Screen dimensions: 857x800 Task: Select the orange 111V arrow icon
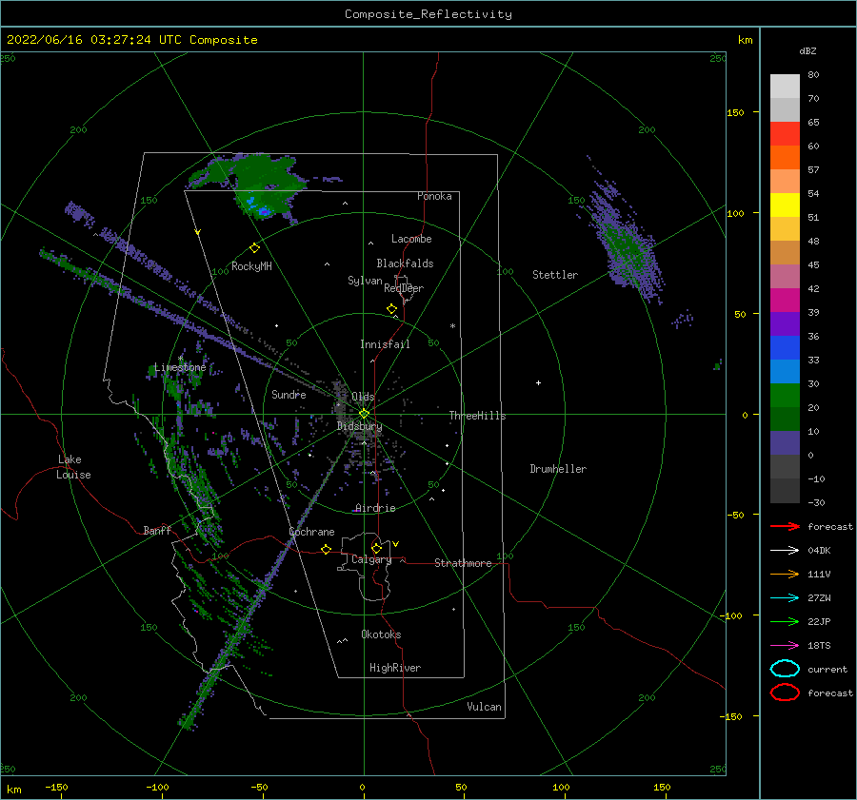coord(785,574)
